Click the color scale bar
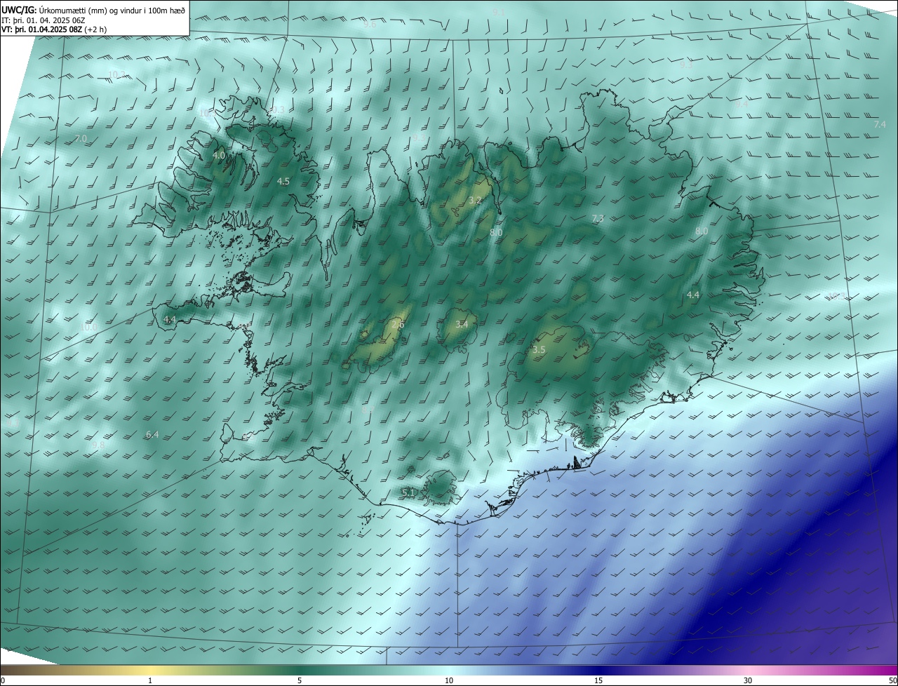Screen dimensions: 898x686 pos(449,670)
